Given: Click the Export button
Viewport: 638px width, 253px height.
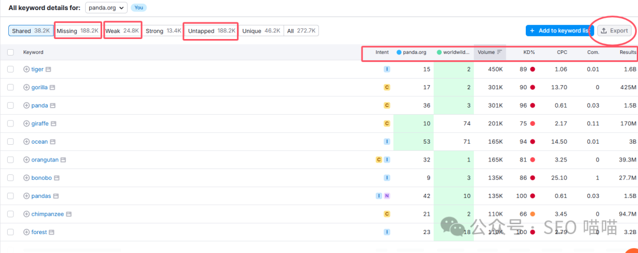Looking at the screenshot, I should pyautogui.click(x=614, y=31).
